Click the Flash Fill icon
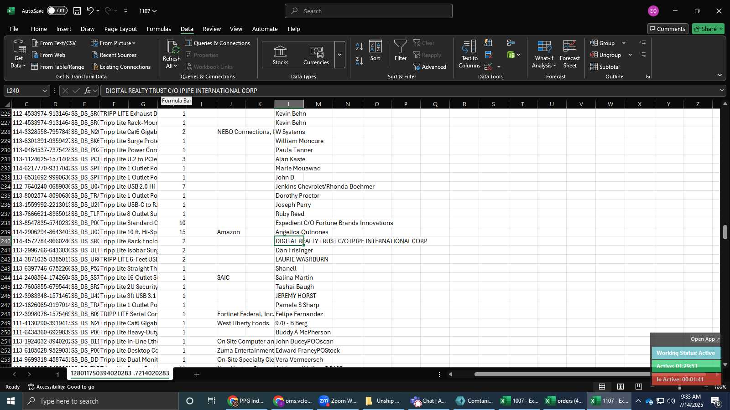The width and height of the screenshot is (730, 410). point(488,43)
